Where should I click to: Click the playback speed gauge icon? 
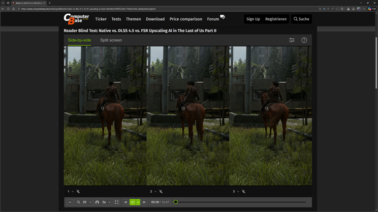97,202
